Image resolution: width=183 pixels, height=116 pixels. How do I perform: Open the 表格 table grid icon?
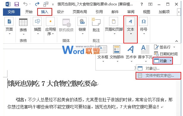tap(23, 22)
